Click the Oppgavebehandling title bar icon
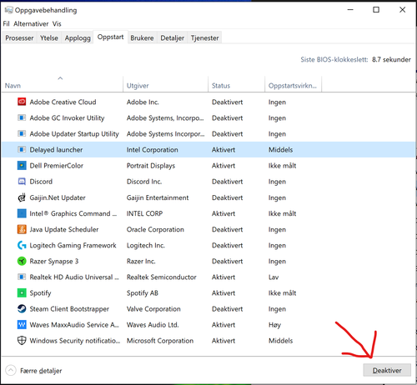Image resolution: width=417 pixels, height=385 pixels. (x=8, y=10)
